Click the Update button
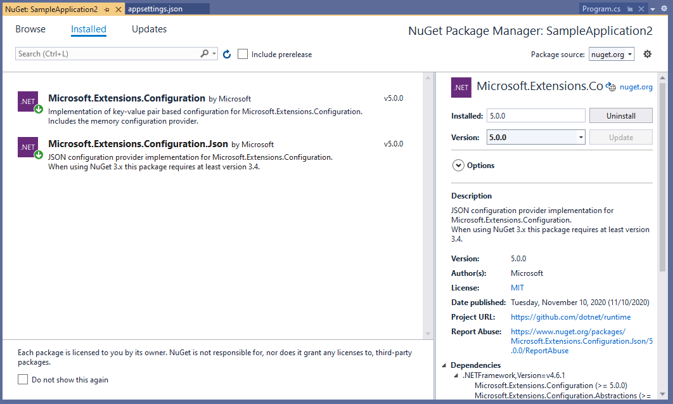Image resolution: width=673 pixels, height=404 pixels. (620, 138)
